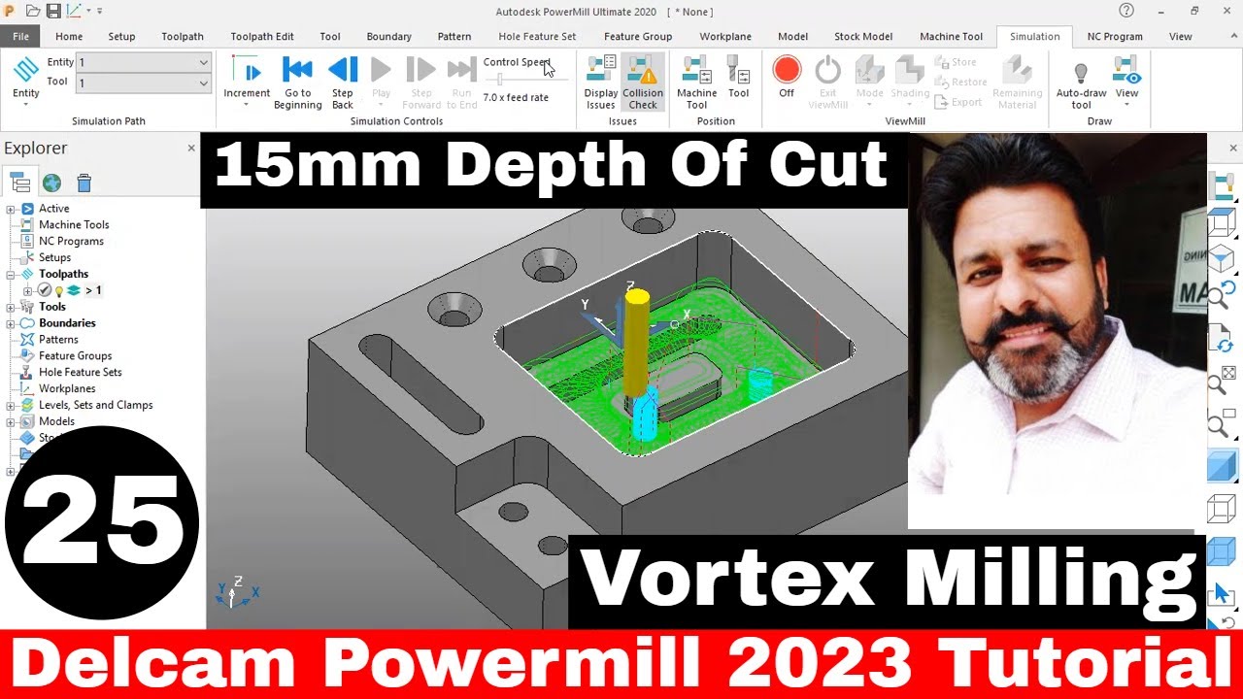Screen dimensions: 1243x699
Task: Click the wireframe cube display icon
Action: tap(1222, 509)
